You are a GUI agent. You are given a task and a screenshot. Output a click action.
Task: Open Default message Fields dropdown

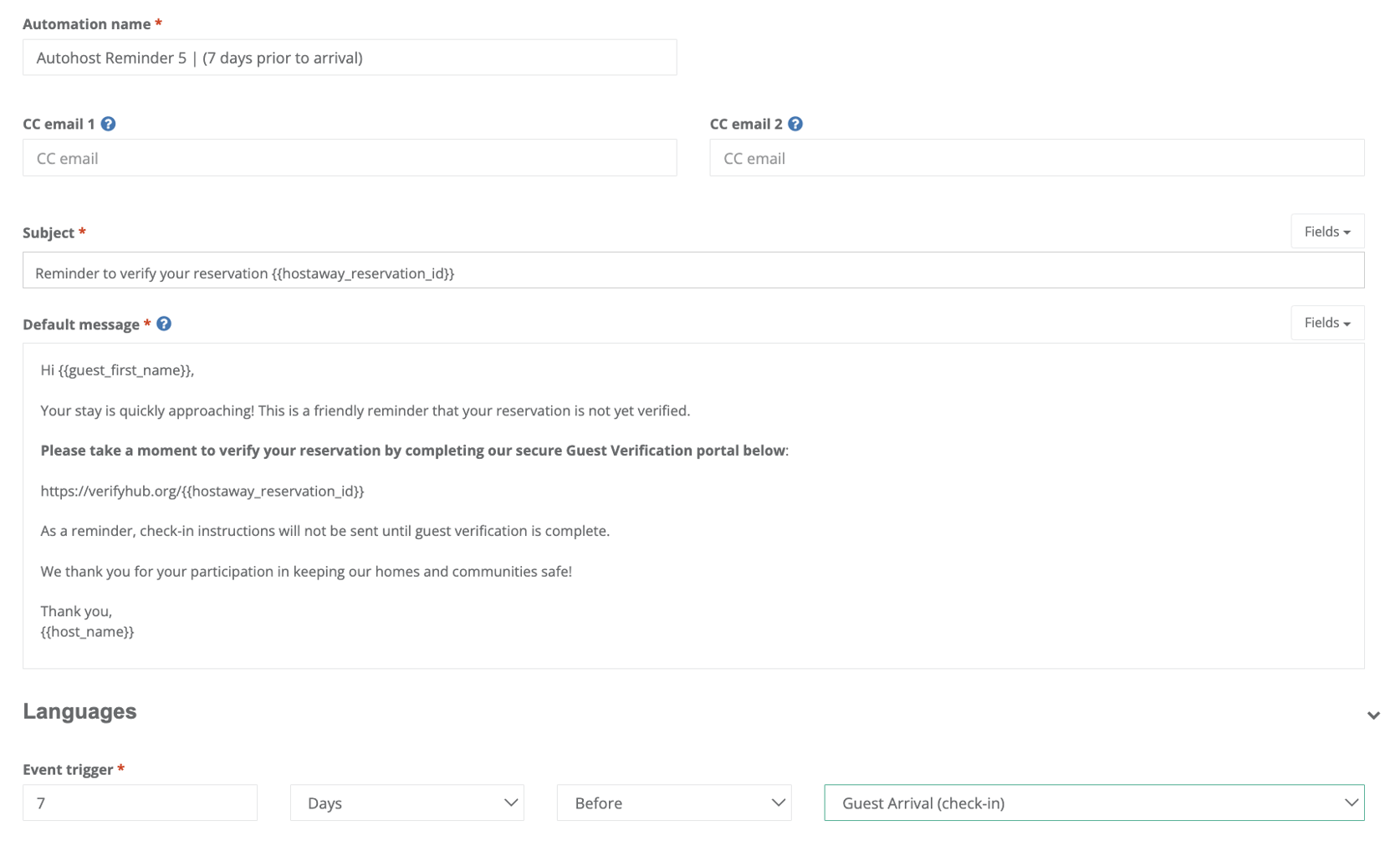coord(1326,323)
